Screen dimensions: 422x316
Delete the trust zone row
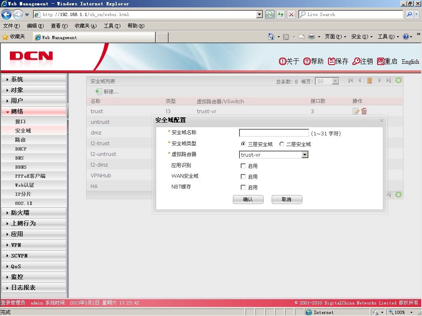[x=364, y=111]
